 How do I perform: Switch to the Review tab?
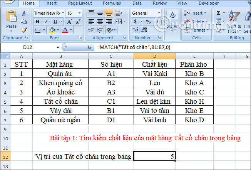click(160, 3)
